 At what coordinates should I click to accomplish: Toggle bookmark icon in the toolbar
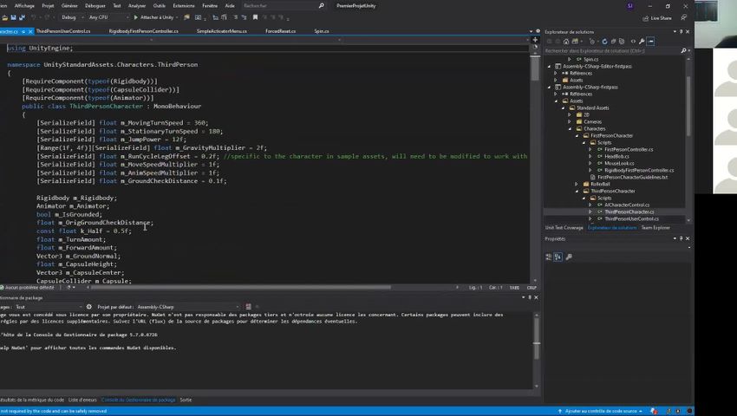click(255, 17)
